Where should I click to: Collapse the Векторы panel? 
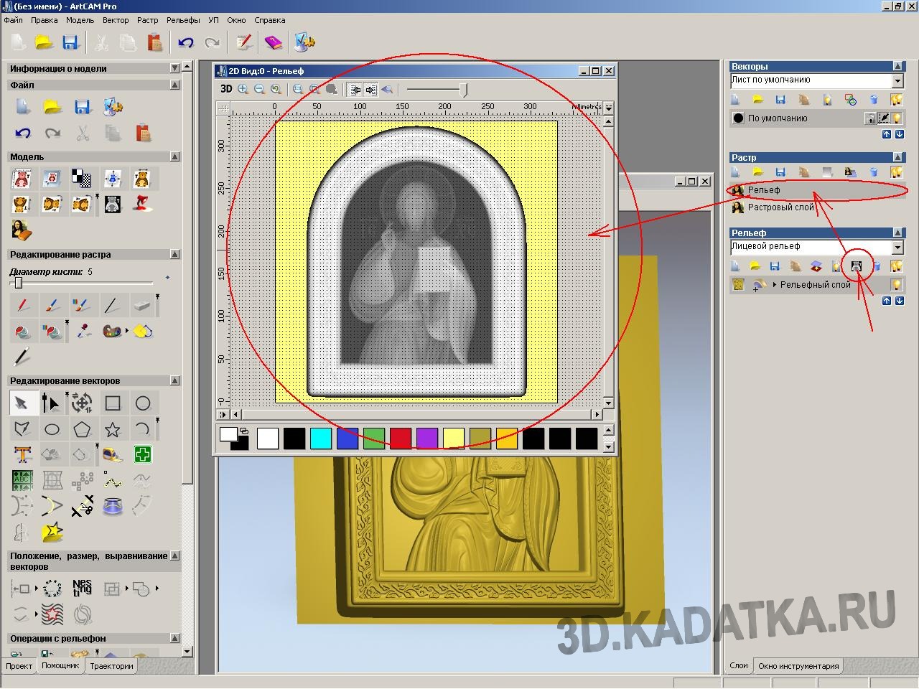[897, 66]
